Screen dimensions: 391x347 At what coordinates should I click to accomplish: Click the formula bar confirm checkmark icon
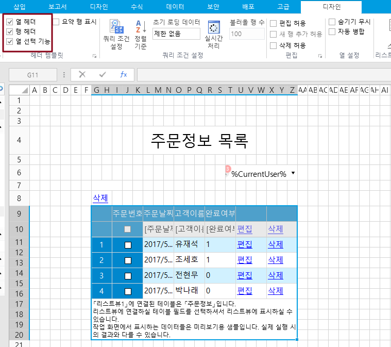[x=103, y=74]
